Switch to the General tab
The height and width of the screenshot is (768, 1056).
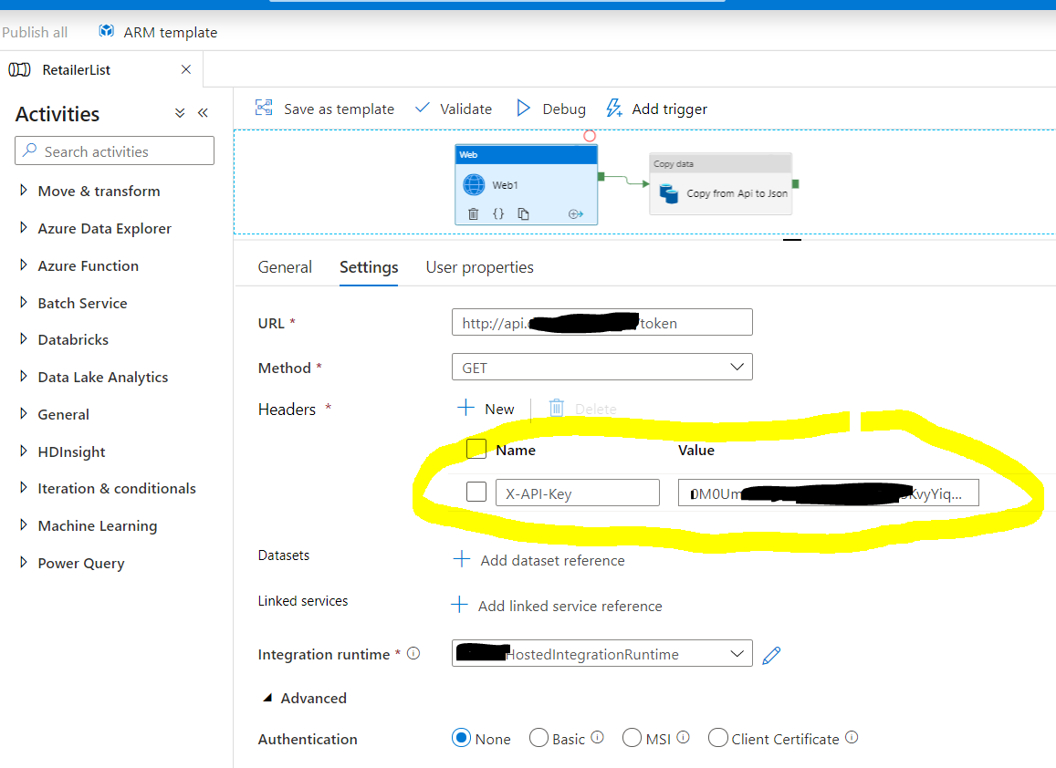click(285, 267)
